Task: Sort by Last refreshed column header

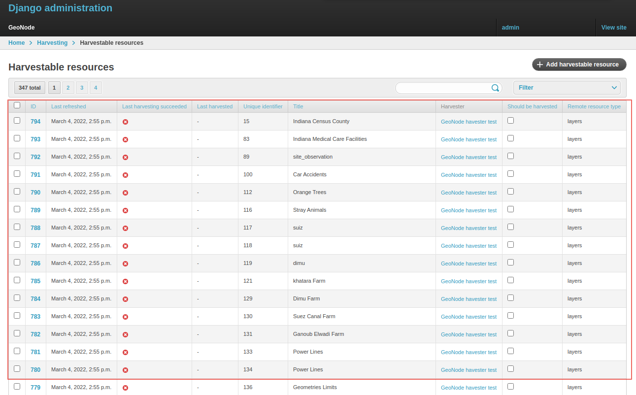Action: pos(68,106)
